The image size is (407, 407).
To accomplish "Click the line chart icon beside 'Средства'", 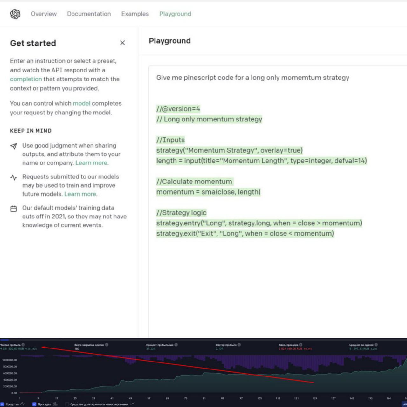I will [23, 404].
